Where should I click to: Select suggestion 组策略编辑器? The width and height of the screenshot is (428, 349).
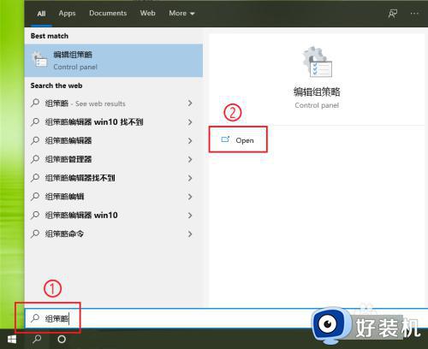pyautogui.click(x=114, y=140)
